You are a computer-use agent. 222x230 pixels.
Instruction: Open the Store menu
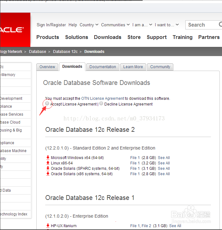(x=134, y=37)
